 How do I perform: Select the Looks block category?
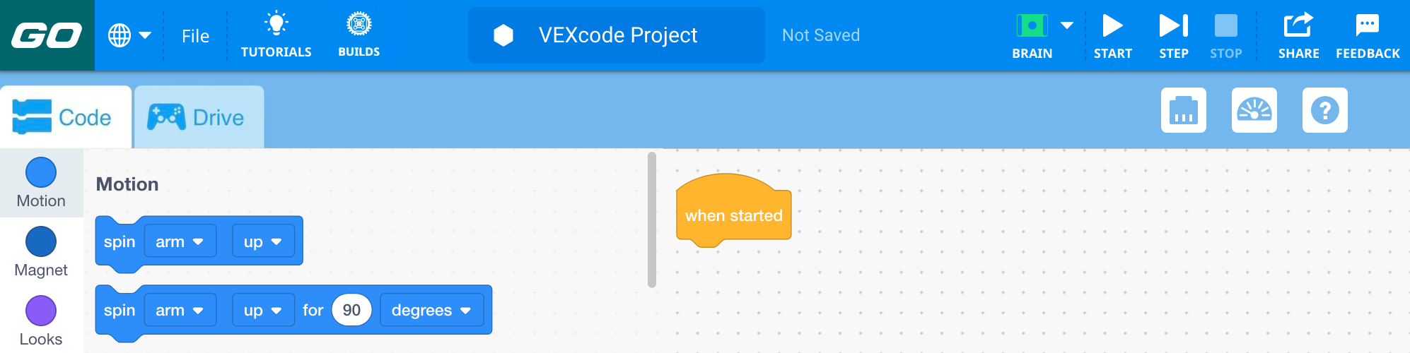coord(41,321)
